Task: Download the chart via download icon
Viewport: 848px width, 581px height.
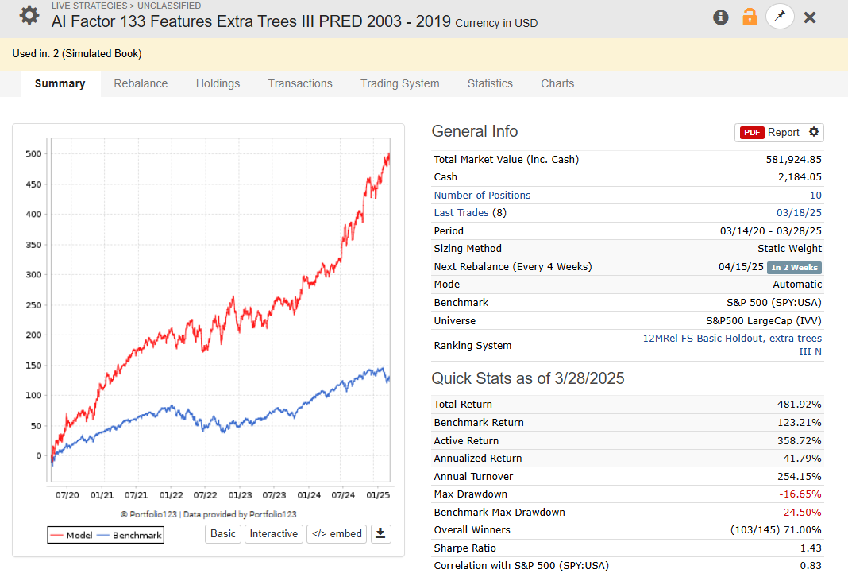Action: pos(381,534)
